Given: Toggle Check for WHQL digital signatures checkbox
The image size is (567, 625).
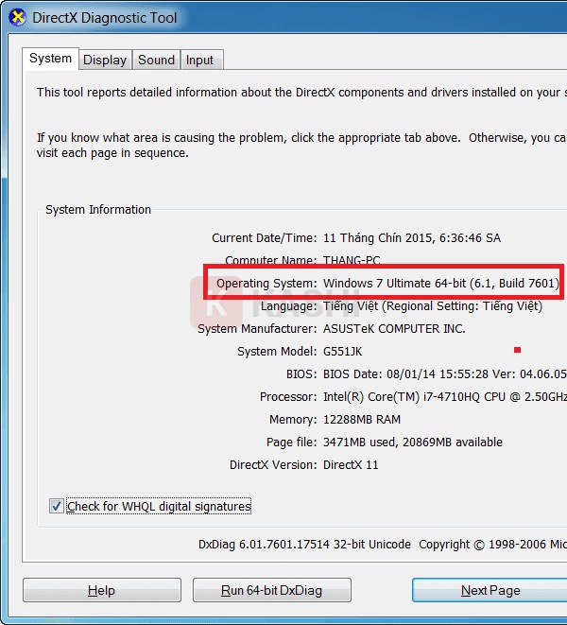Looking at the screenshot, I should [x=56, y=506].
